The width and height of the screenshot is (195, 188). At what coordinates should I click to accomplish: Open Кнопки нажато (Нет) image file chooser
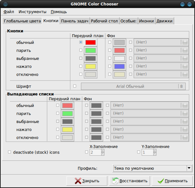pyautogui.click(x=161, y=66)
